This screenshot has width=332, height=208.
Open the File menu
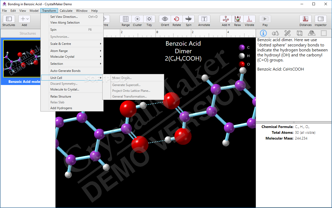coord(4,11)
